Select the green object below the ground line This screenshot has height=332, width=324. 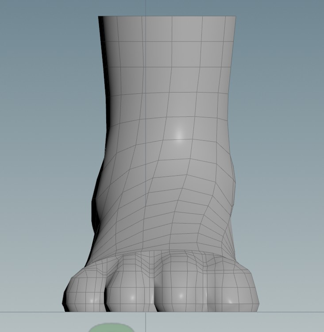pyautogui.click(x=111, y=328)
